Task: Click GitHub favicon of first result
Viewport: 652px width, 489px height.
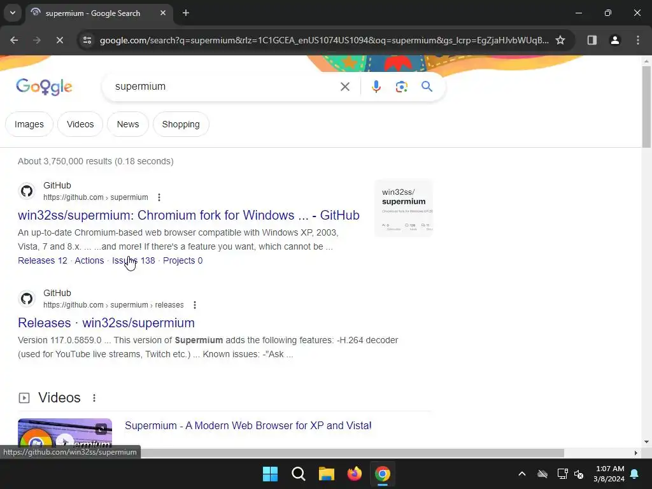Action: pos(27,191)
